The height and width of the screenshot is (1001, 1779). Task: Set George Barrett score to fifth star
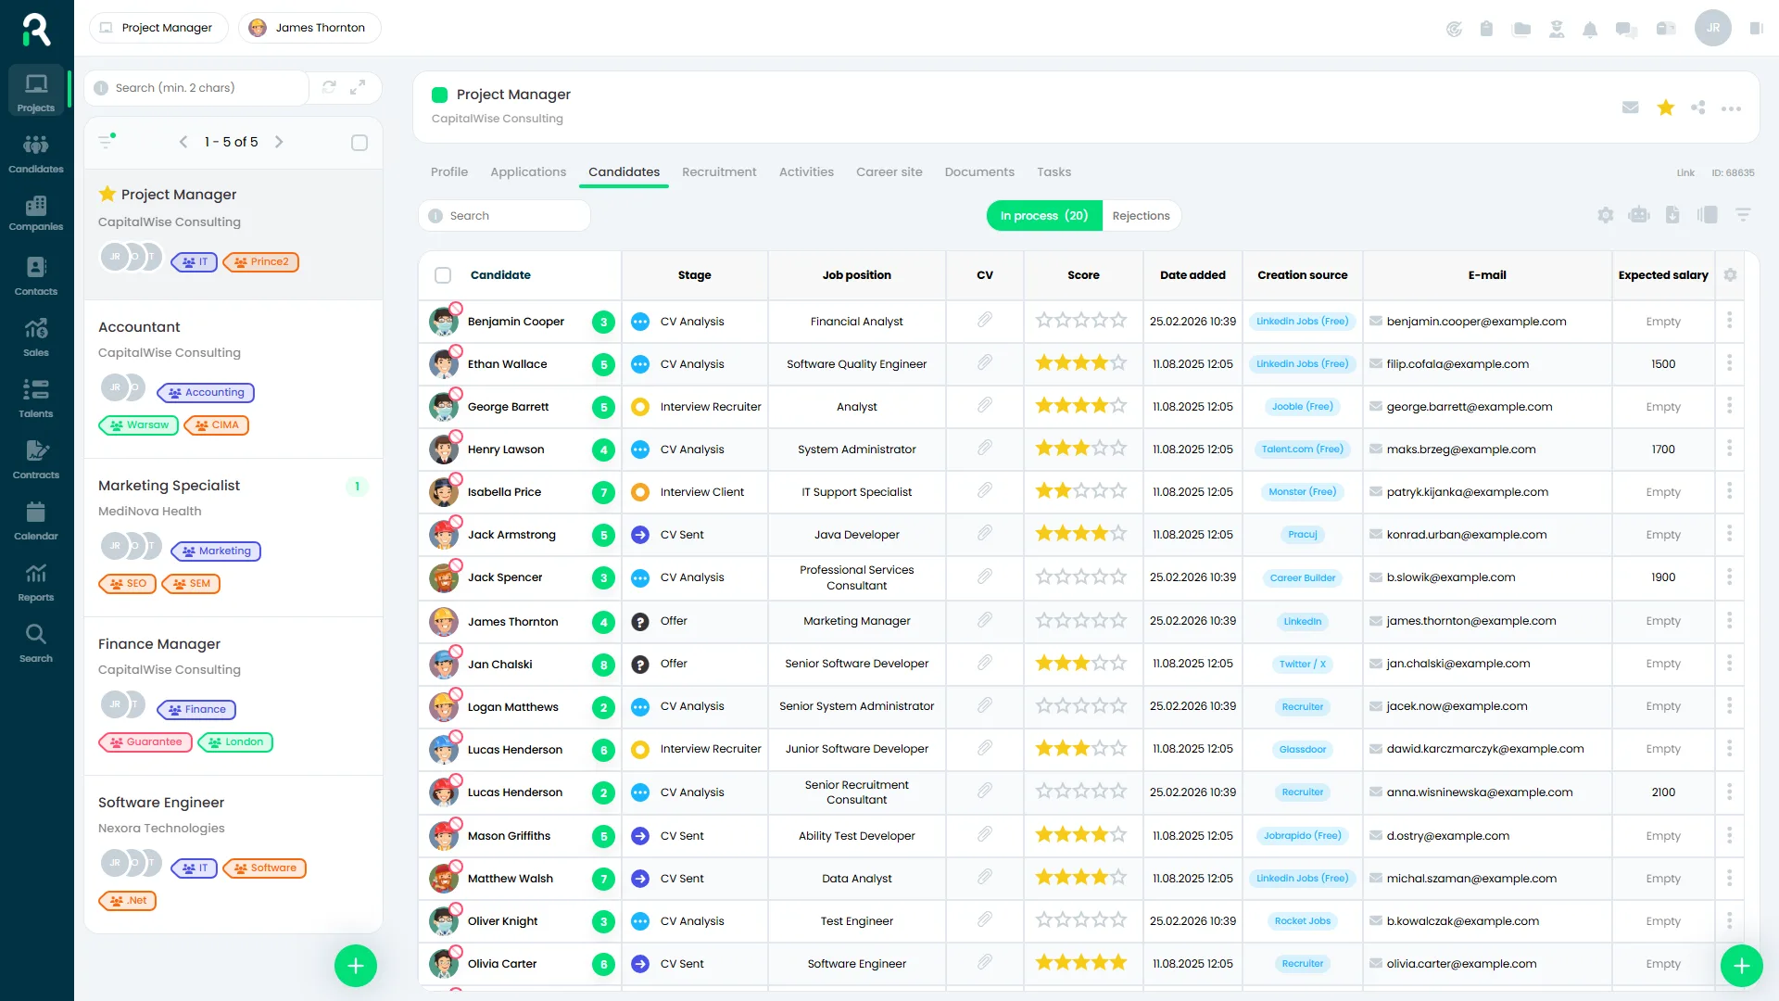[1119, 406]
